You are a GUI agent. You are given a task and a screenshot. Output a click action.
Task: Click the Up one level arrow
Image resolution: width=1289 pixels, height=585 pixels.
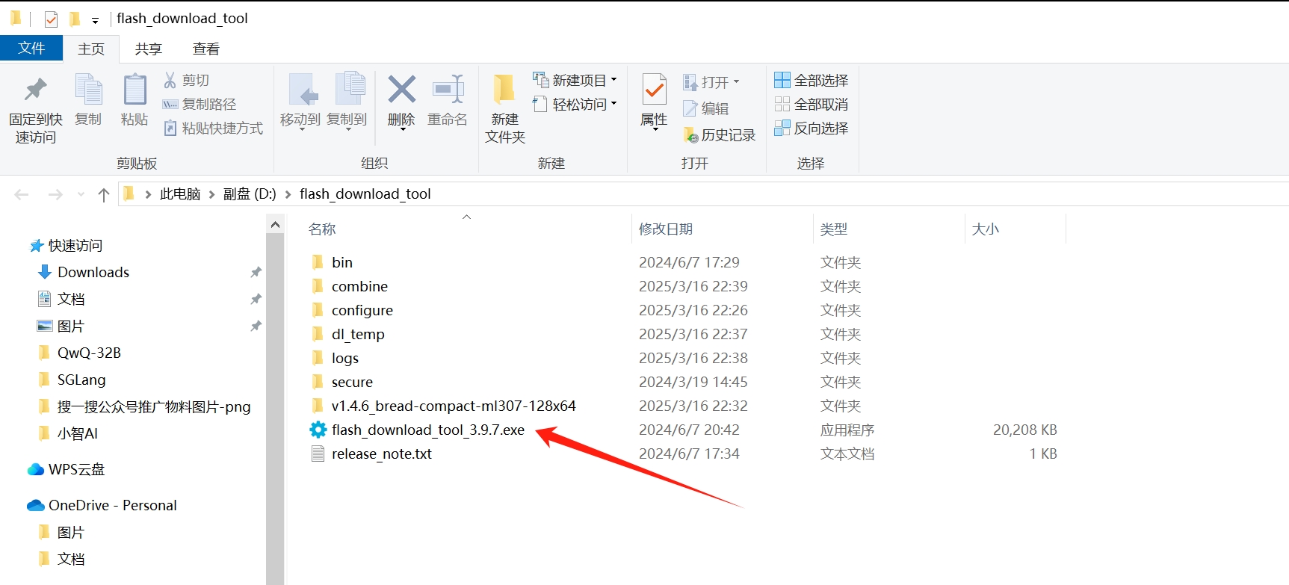point(104,194)
